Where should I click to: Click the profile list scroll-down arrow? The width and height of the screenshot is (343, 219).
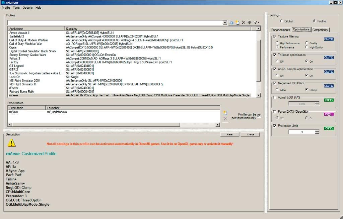(x=258, y=95)
